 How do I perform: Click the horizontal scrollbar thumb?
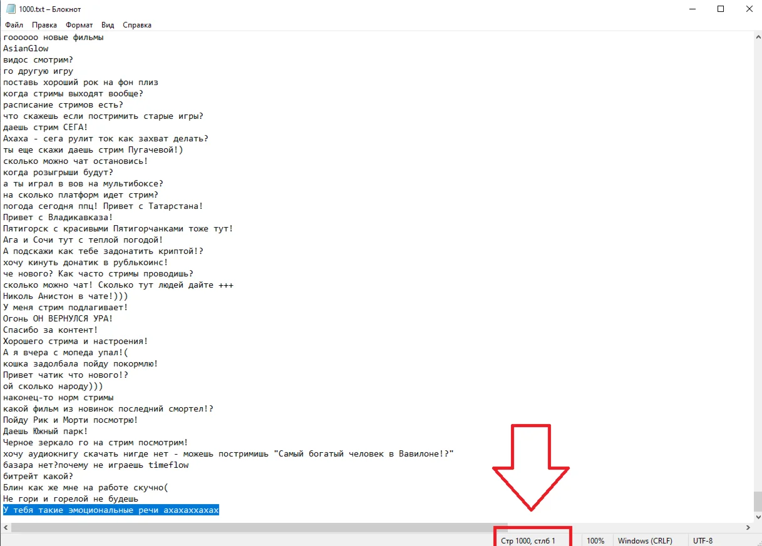(x=259, y=528)
